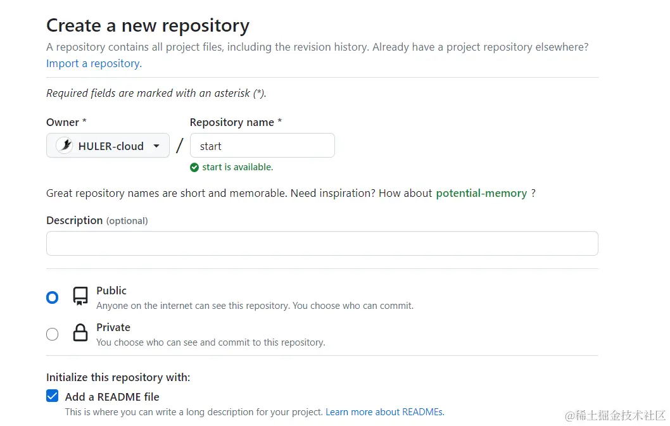Click the Description (optional) label
This screenshot has height=426, width=670.
point(97,220)
